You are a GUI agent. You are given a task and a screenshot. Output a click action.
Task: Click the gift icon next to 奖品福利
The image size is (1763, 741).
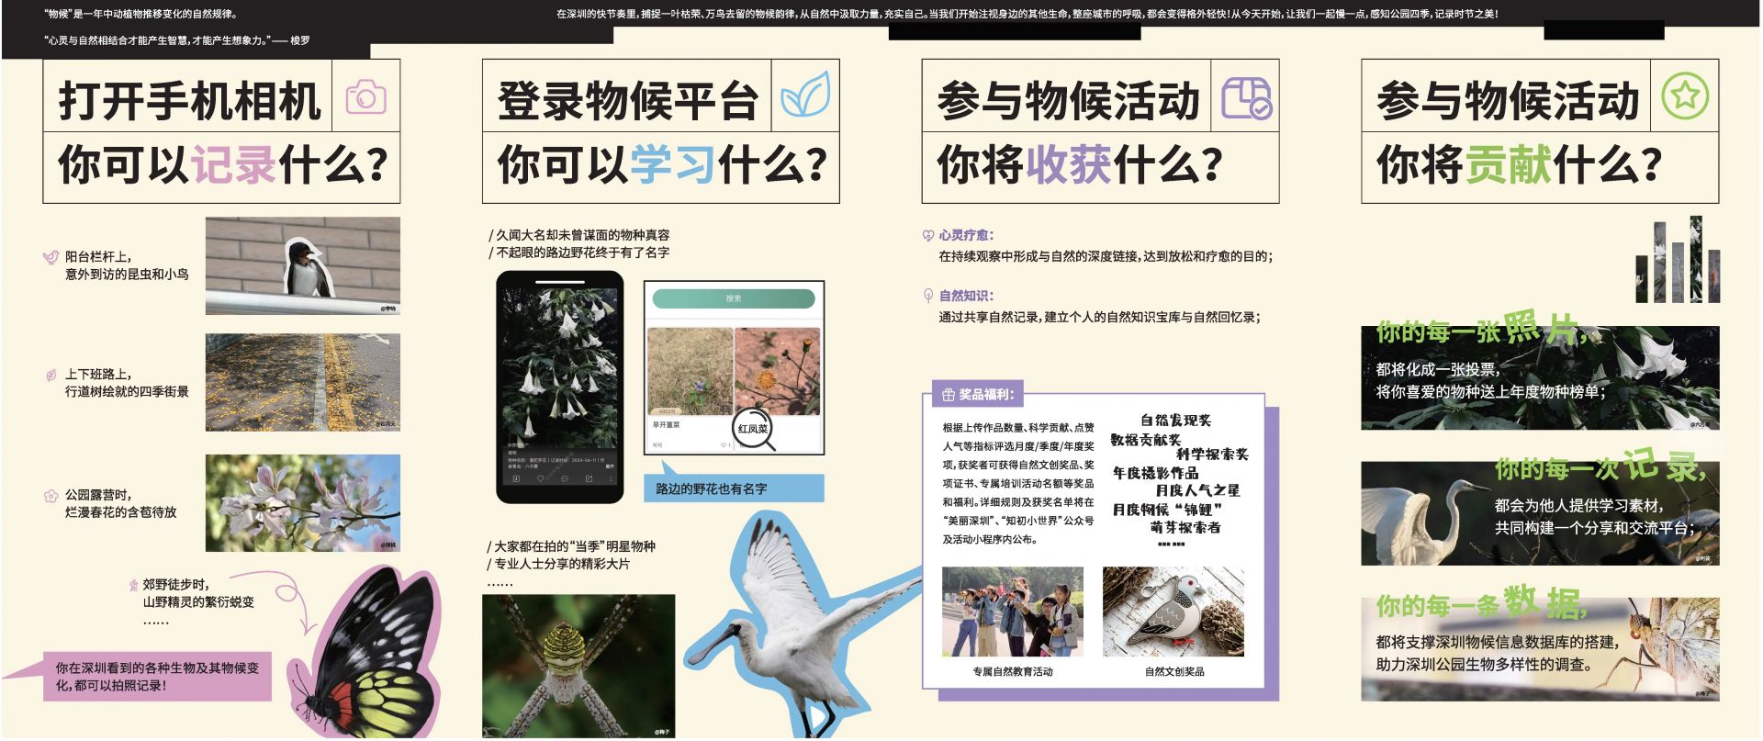tap(949, 395)
